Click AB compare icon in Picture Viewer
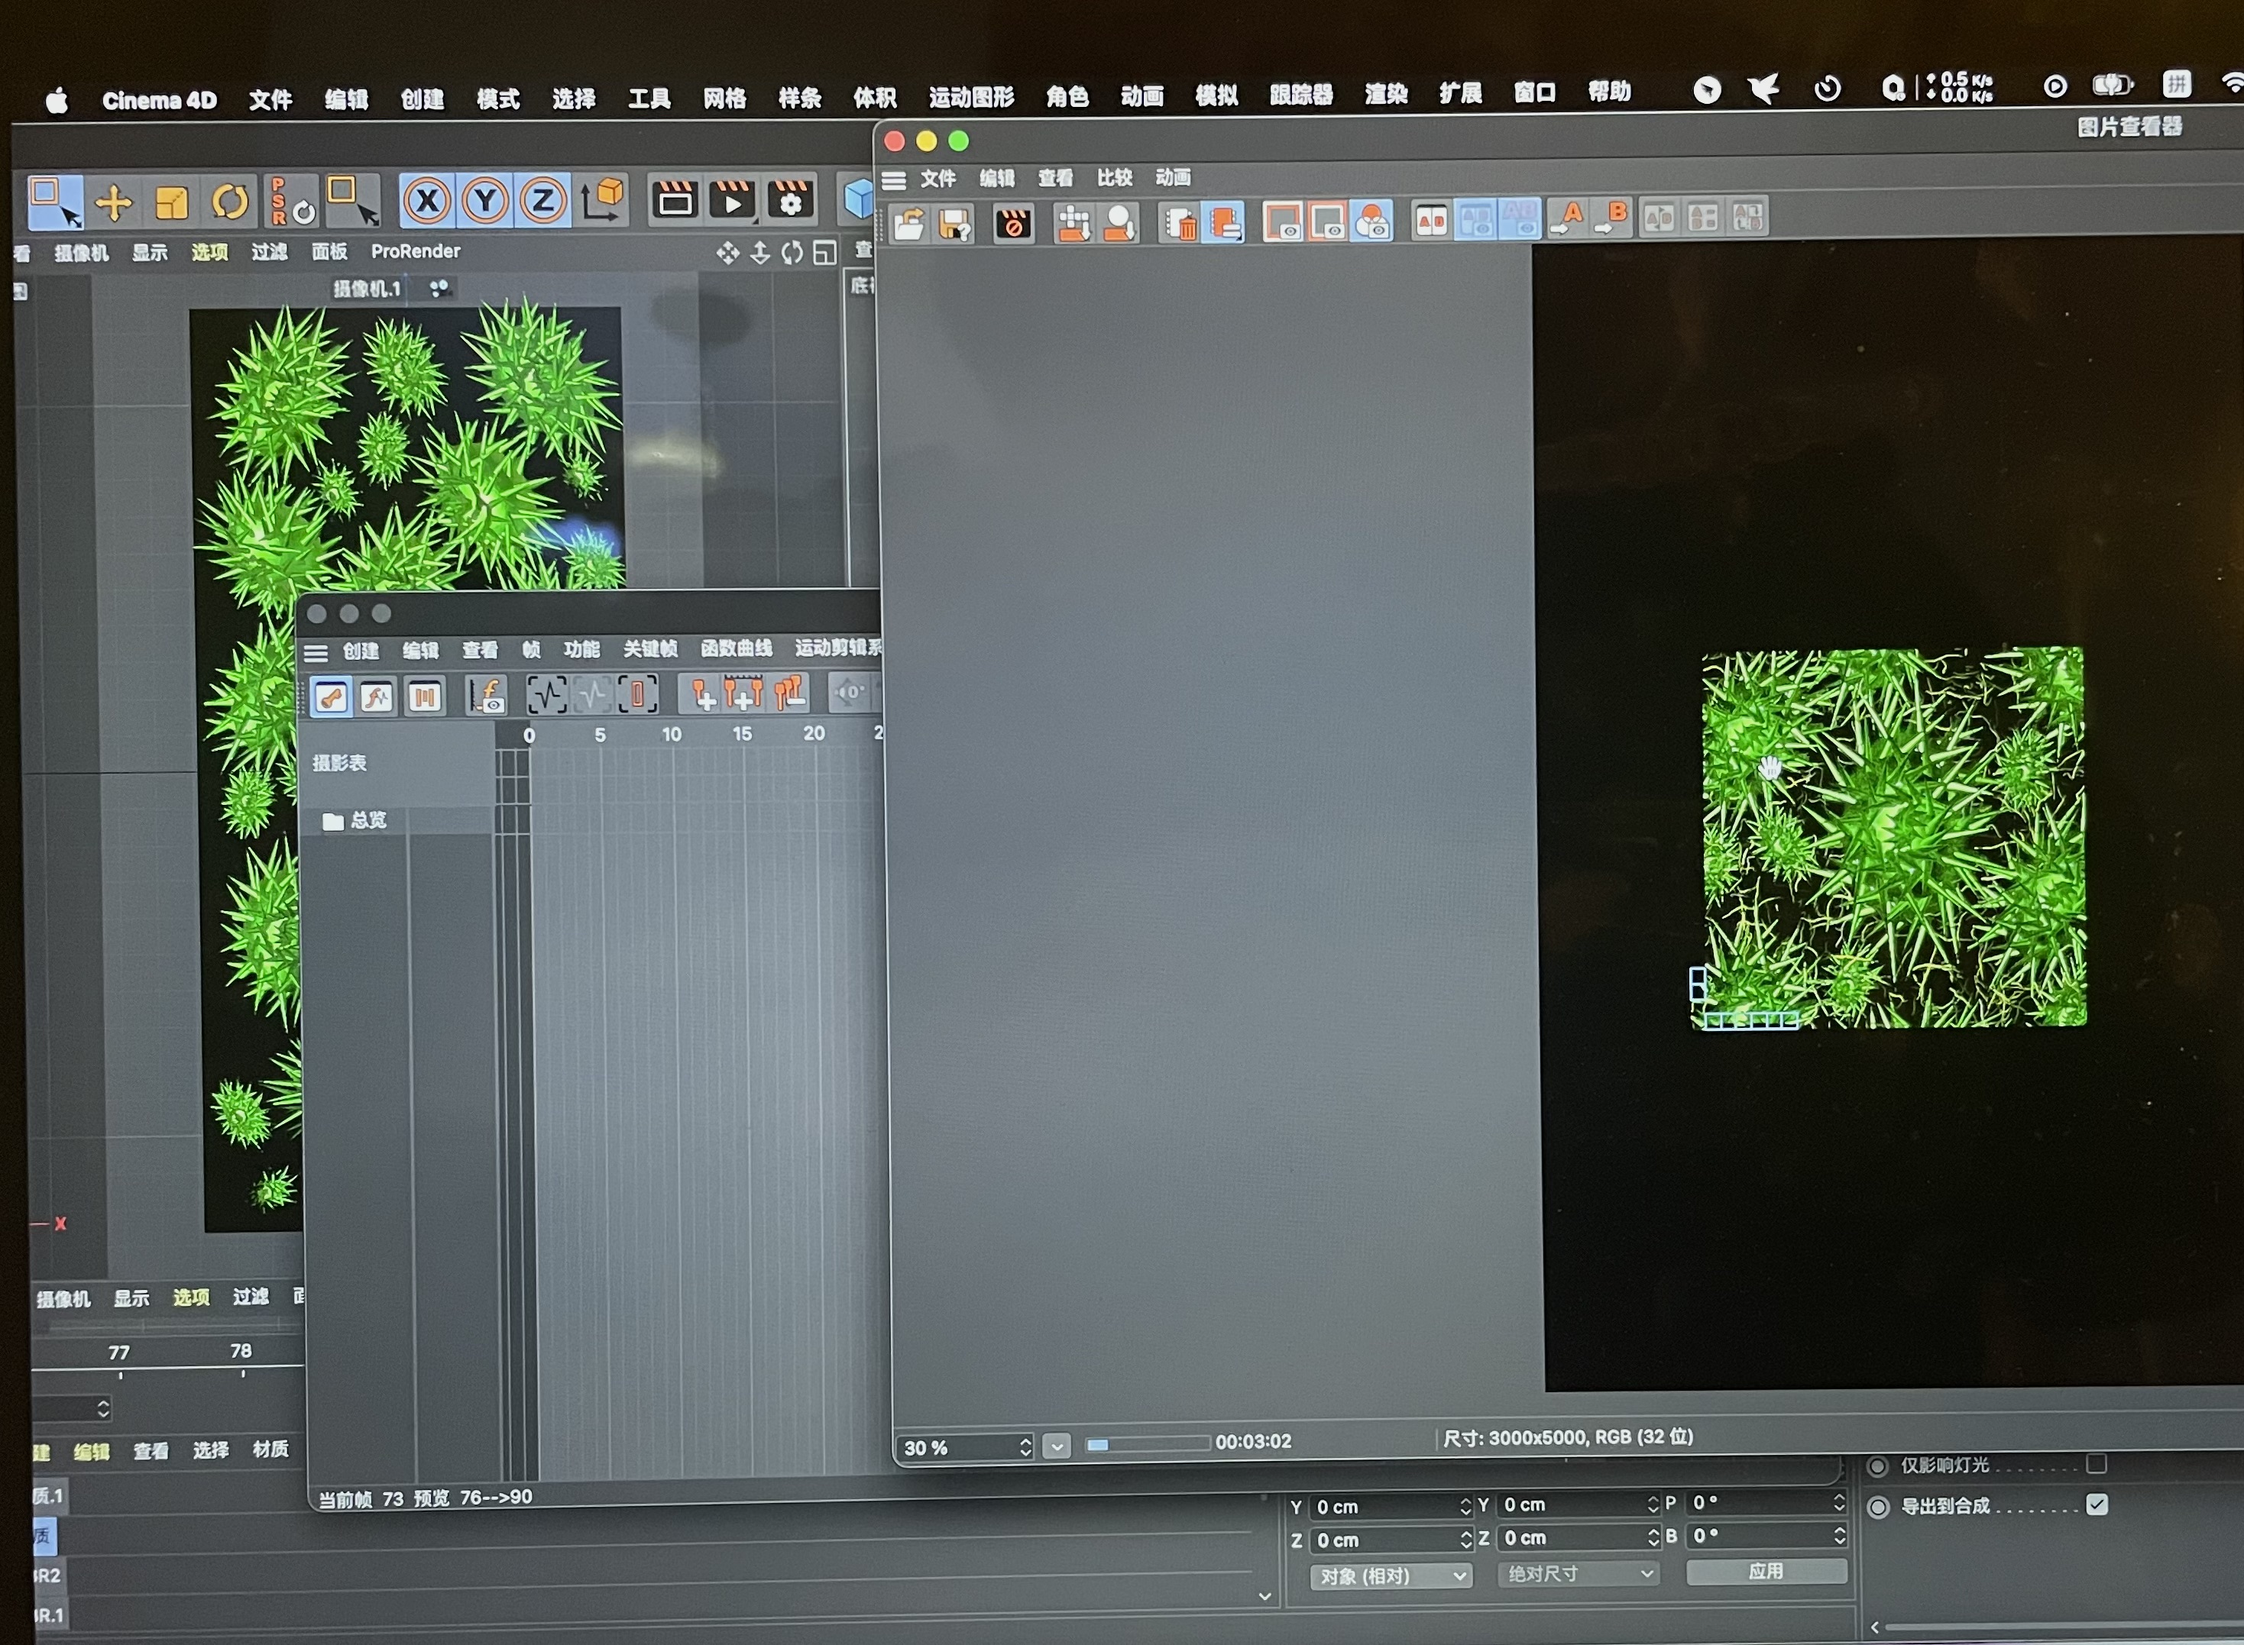2244x1645 pixels. [1431, 221]
